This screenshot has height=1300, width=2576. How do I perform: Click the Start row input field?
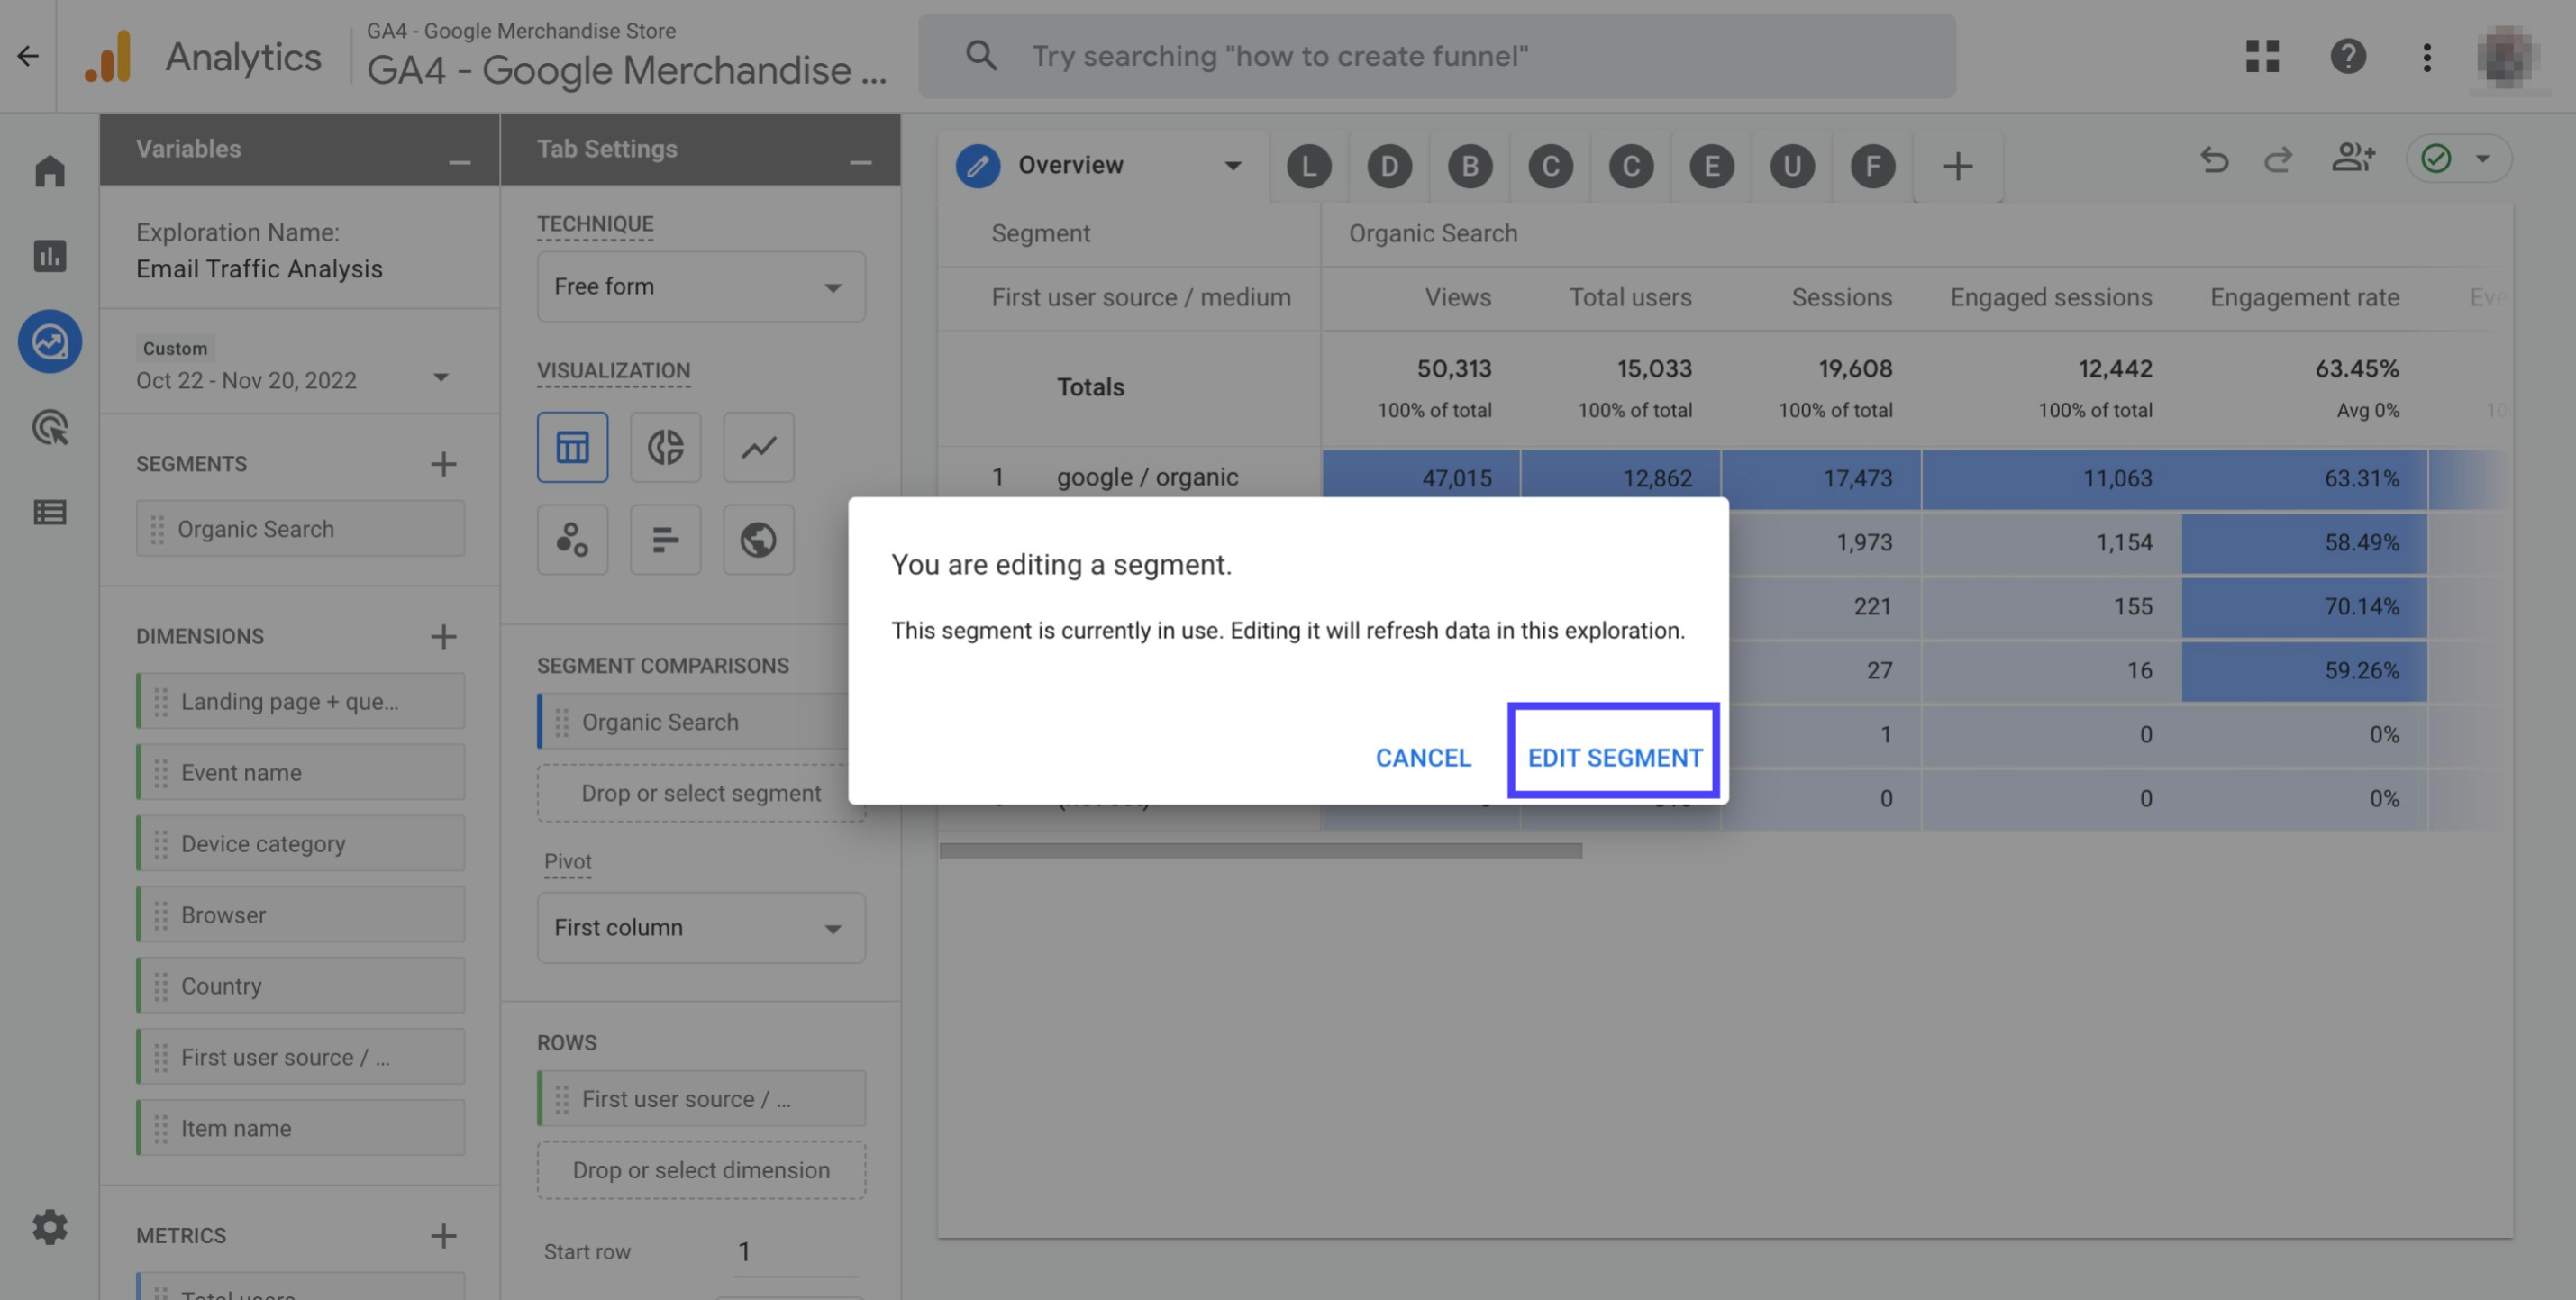pos(796,1252)
